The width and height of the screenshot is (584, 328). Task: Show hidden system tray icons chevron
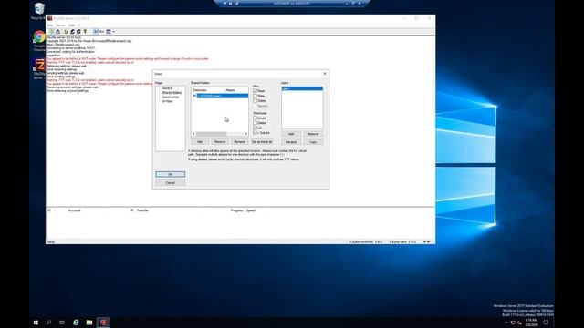(506, 323)
